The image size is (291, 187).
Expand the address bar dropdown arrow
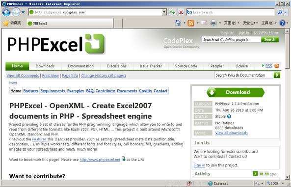[164, 12]
